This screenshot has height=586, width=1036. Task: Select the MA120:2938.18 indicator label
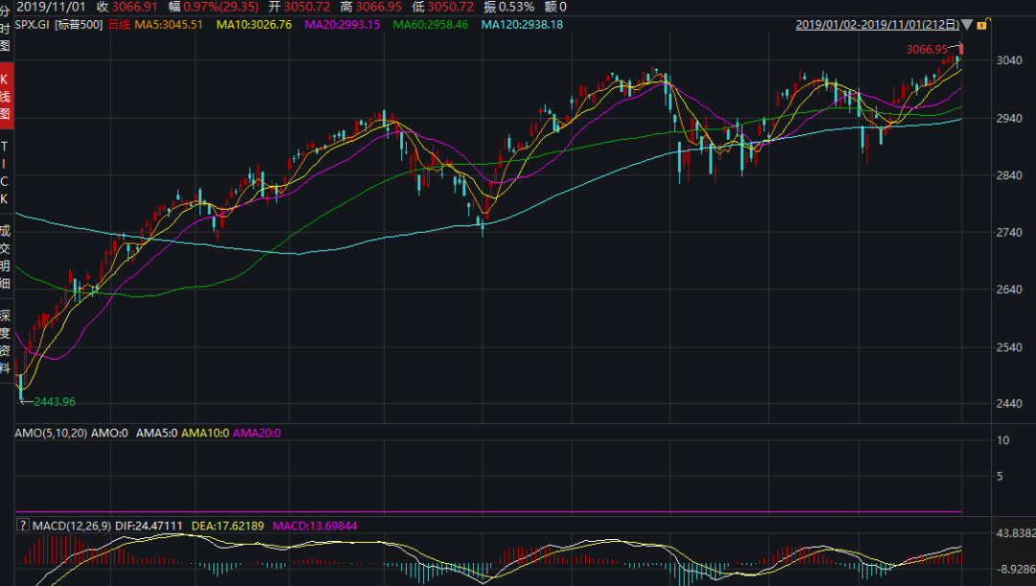coord(523,24)
